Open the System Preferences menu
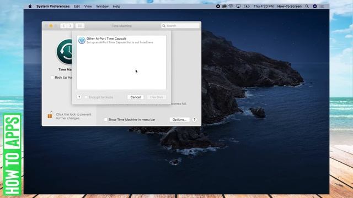 pos(53,6)
